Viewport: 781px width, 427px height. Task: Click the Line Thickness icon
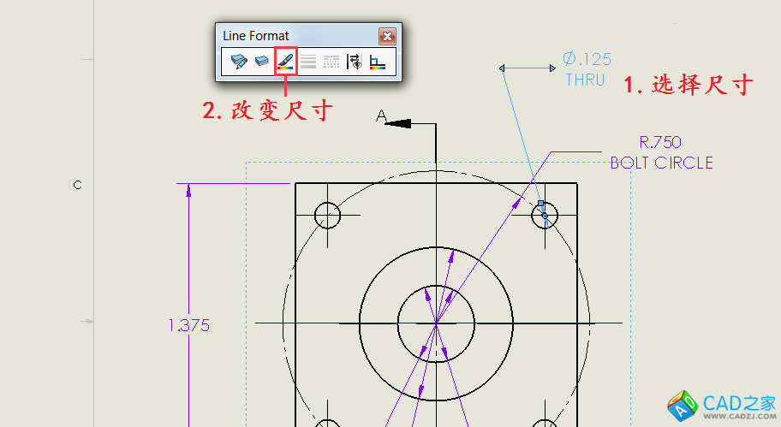308,62
